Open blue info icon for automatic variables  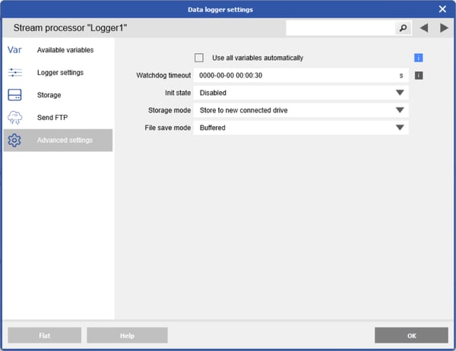coord(419,58)
